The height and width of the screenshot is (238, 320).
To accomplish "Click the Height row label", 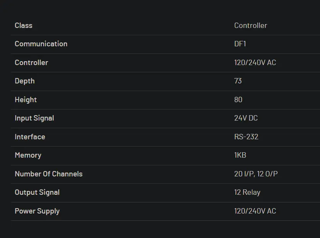I will pyautogui.click(x=26, y=99).
